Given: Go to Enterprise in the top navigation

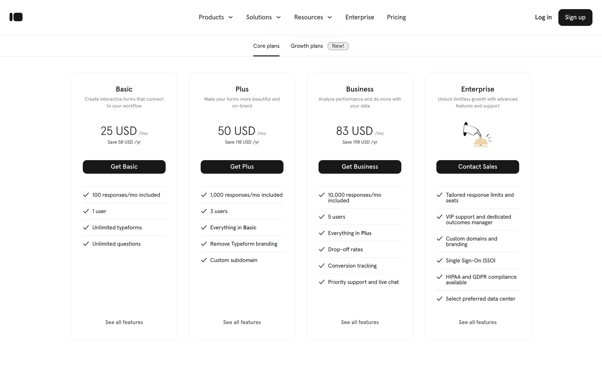Looking at the screenshot, I should (360, 17).
